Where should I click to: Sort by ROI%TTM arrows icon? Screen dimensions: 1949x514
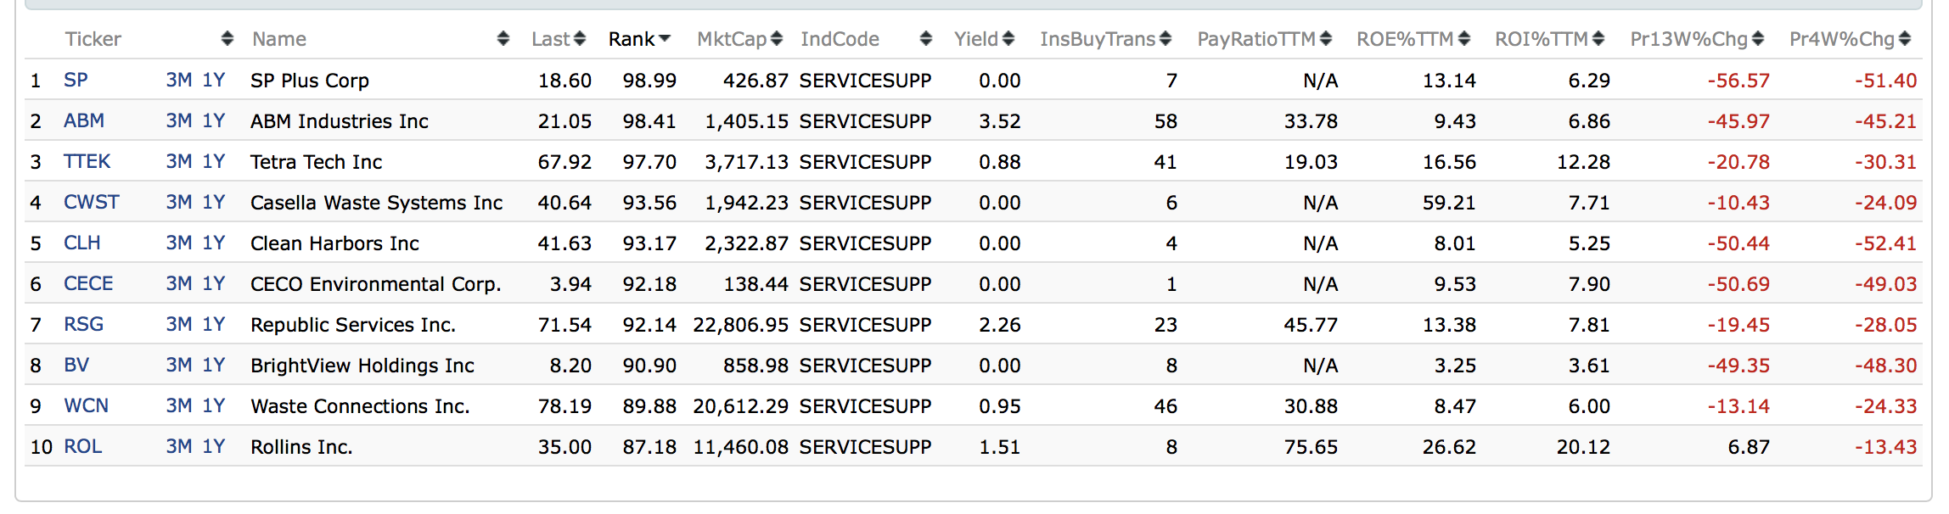tap(1598, 39)
